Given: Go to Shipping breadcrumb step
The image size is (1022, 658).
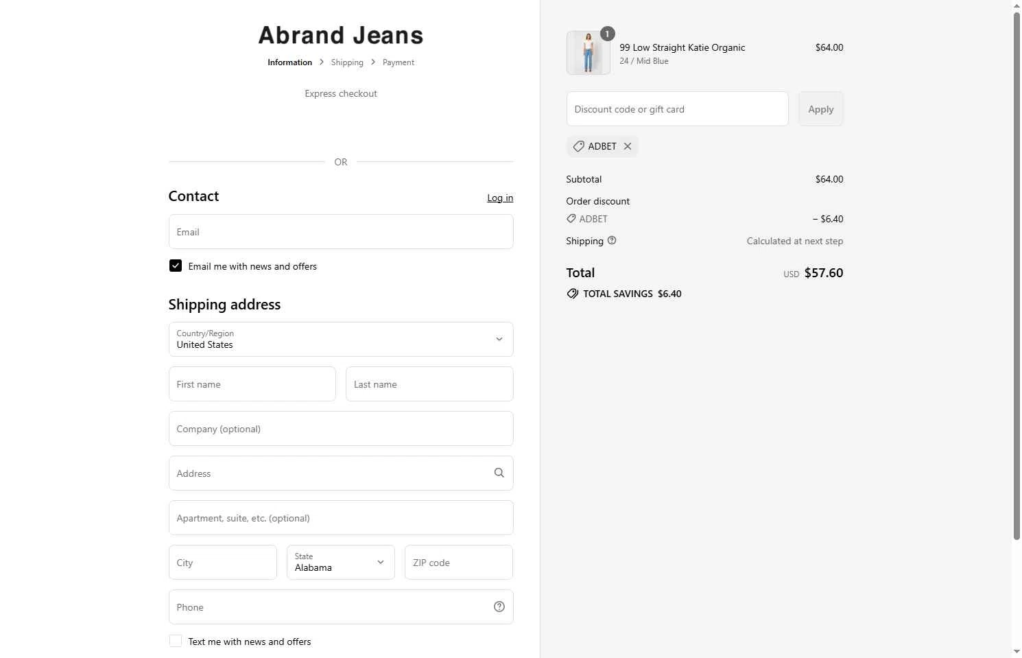Looking at the screenshot, I should 347,62.
